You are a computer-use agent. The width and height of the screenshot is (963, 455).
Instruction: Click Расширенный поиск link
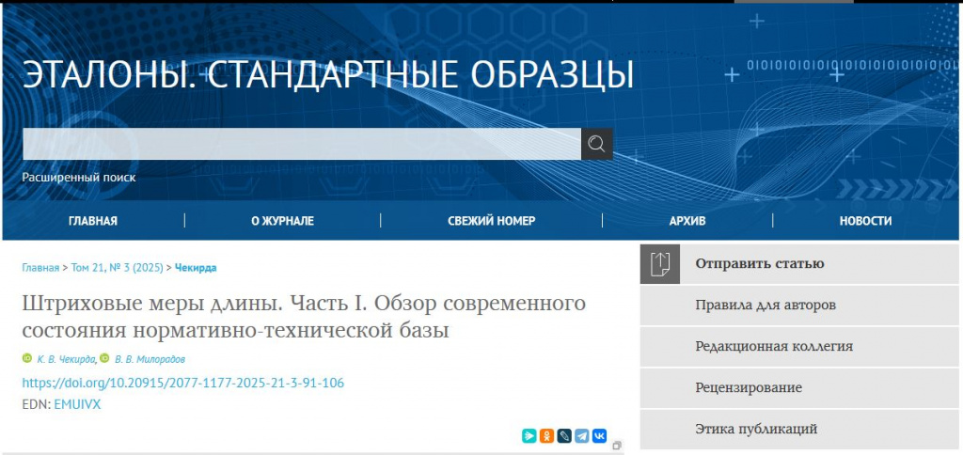click(x=79, y=178)
